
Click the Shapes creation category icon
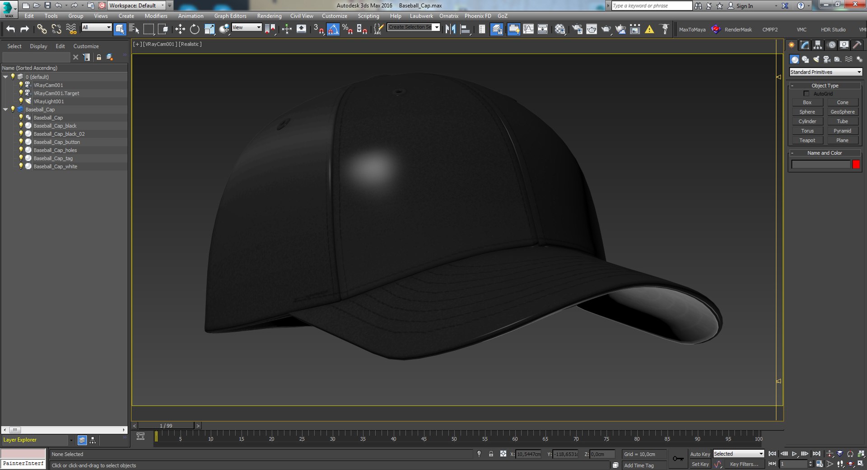click(805, 59)
